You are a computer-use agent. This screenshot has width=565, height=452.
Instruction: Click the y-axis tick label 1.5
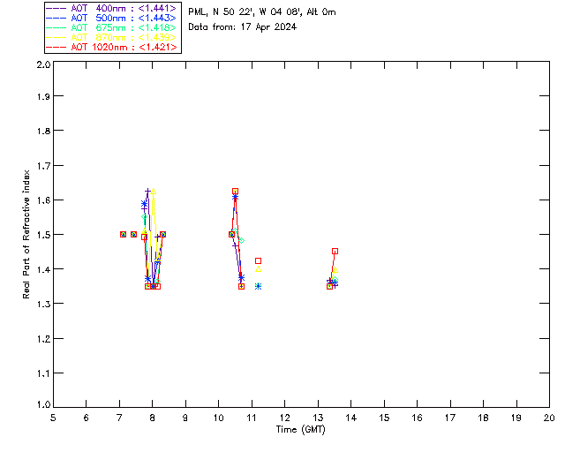(x=43, y=235)
